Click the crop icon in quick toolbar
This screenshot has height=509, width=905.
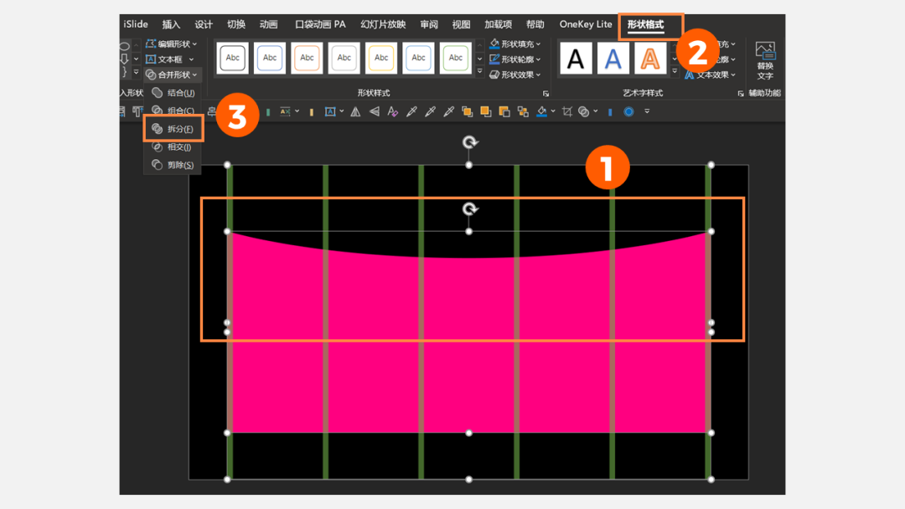567,111
